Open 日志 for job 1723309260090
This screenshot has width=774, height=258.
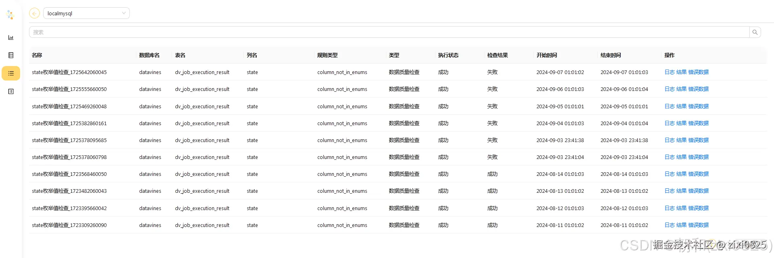pyautogui.click(x=670, y=225)
